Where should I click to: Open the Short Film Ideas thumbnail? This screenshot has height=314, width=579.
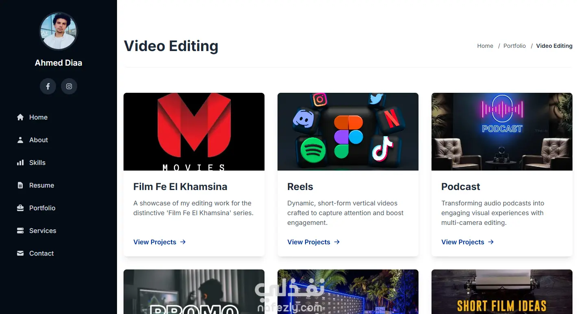(x=502, y=292)
